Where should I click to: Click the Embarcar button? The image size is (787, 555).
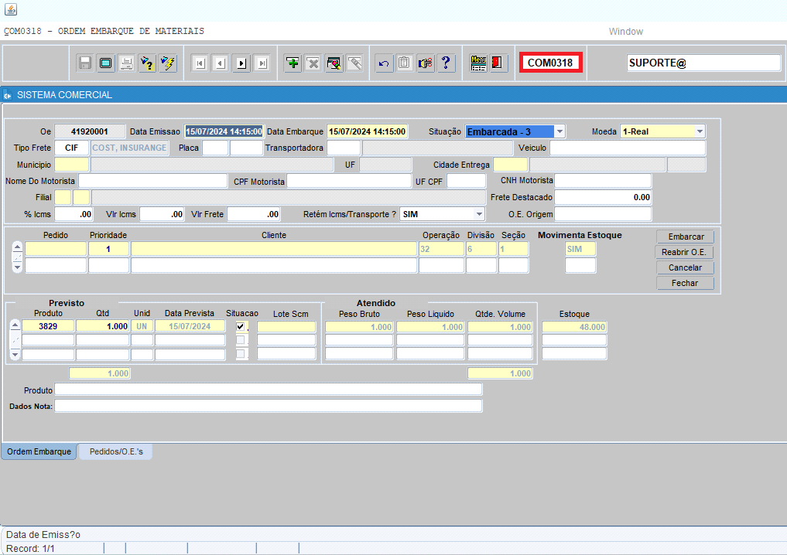(686, 237)
